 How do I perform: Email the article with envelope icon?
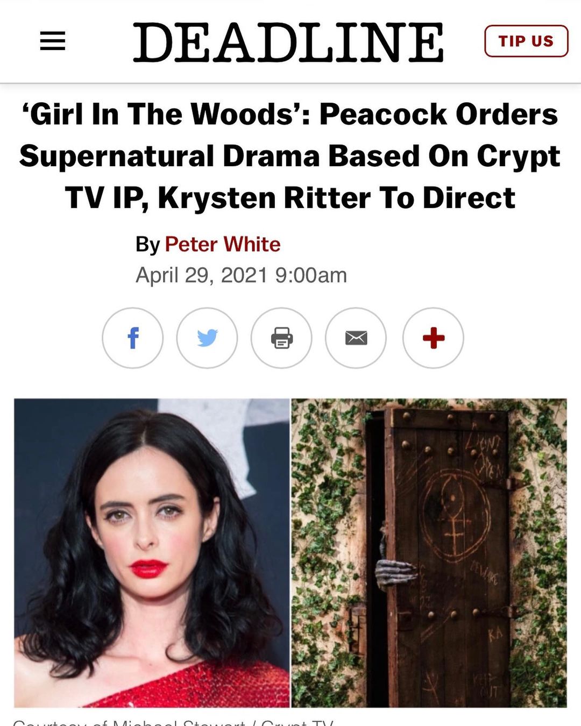pyautogui.click(x=356, y=338)
